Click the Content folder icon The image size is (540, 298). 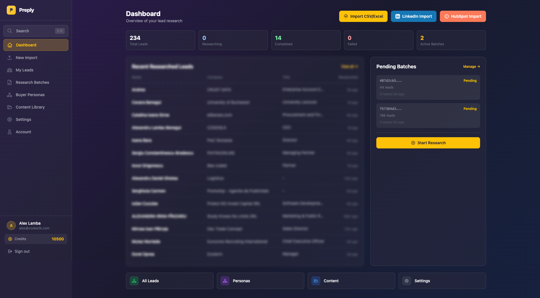click(316, 281)
